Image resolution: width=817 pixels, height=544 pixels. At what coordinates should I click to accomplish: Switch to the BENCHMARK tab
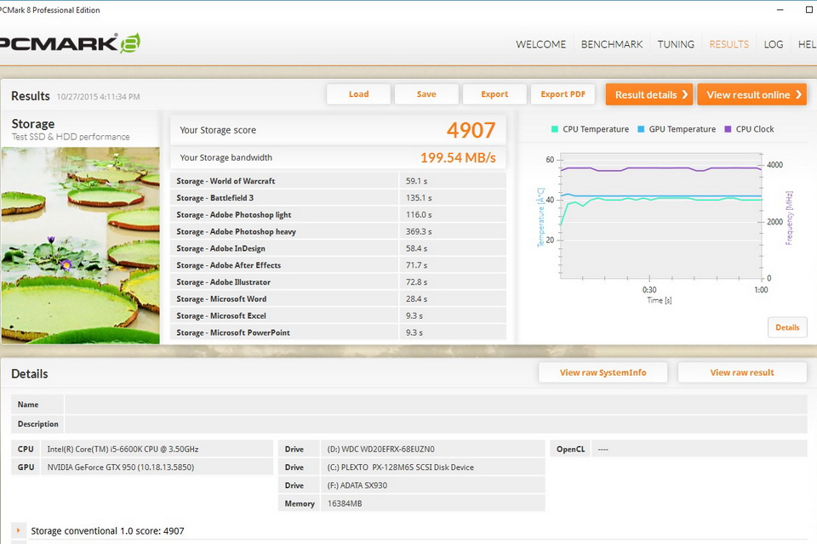(612, 44)
